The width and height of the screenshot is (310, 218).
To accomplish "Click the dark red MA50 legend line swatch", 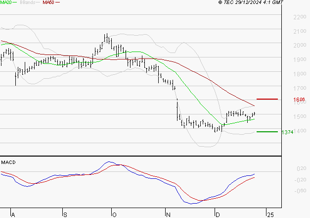I will (57, 2).
